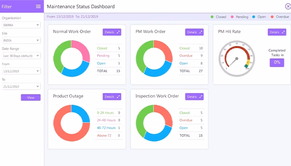
Task: Select the Overdue row in PM Work Order
Action: (191, 56)
